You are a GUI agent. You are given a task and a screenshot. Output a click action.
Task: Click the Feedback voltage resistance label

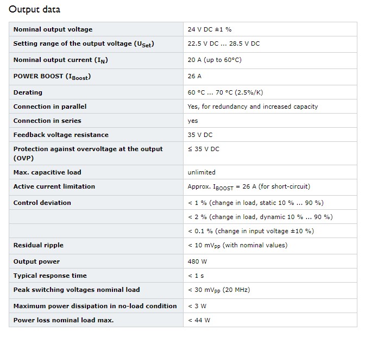[x=61, y=135]
